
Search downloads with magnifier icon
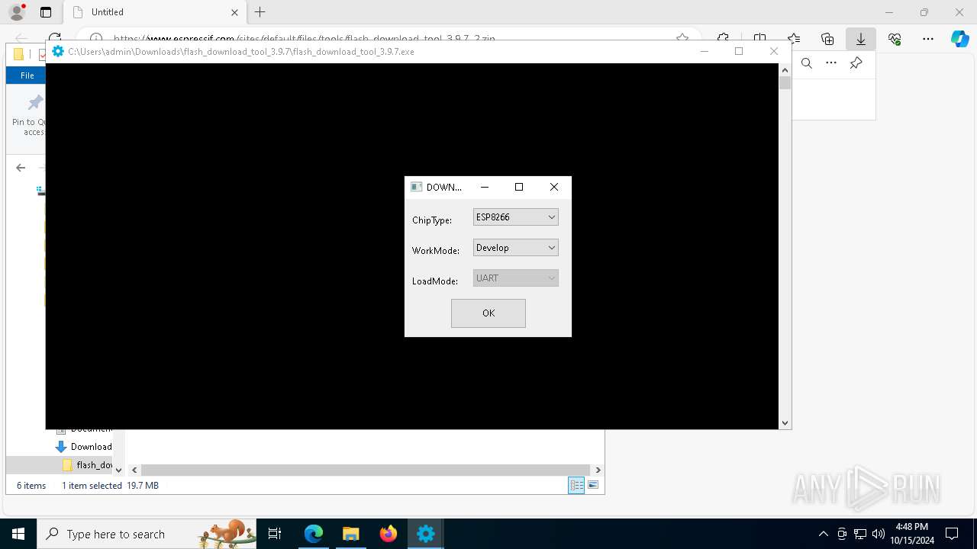[807, 63]
